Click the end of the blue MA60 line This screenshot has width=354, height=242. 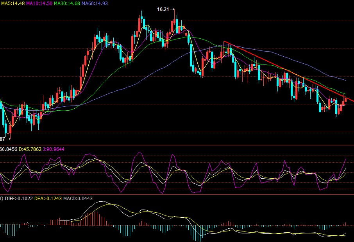pos(346,80)
